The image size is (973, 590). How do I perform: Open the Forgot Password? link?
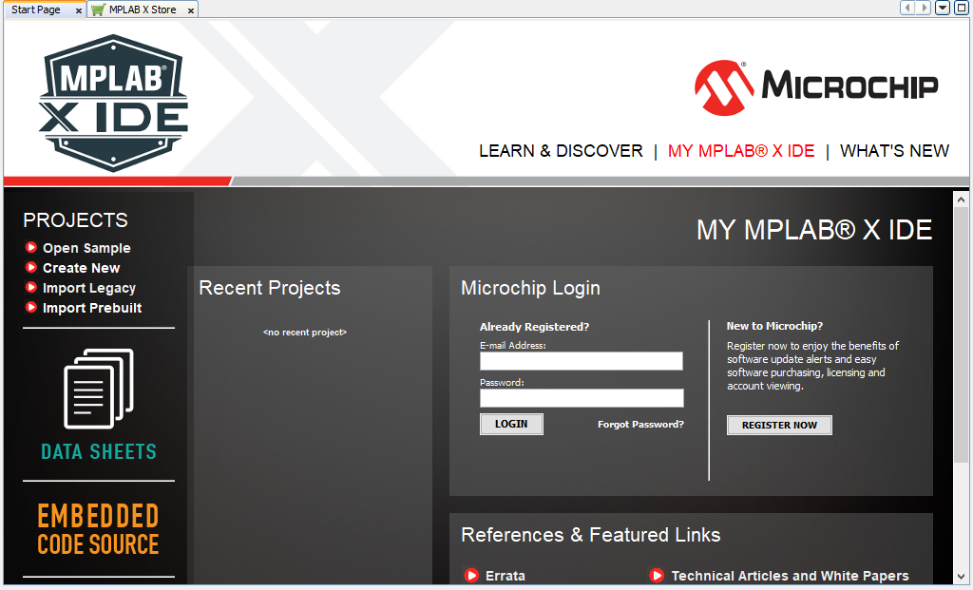pyautogui.click(x=640, y=424)
